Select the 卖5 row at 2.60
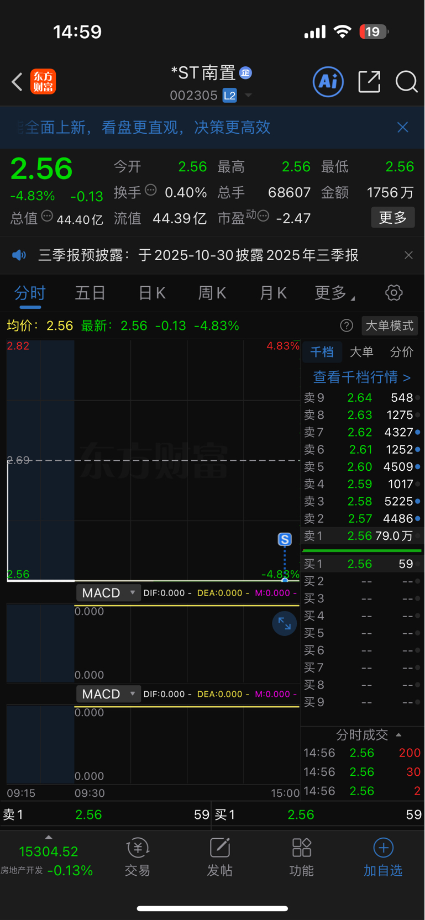The width and height of the screenshot is (425, 920). pos(363,467)
